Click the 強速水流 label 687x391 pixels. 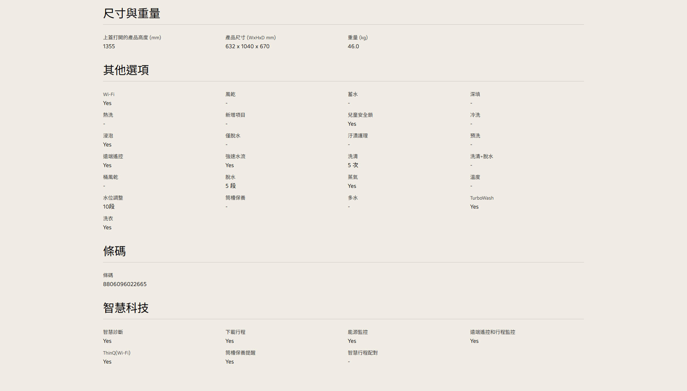click(235, 156)
